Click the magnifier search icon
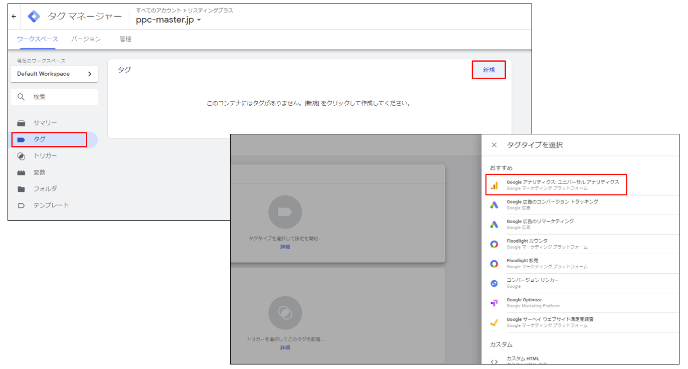The height and width of the screenshot is (369, 688). pyautogui.click(x=21, y=97)
